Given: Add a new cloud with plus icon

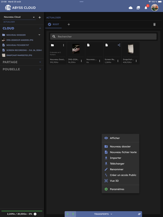Looking at the screenshot, I should pyautogui.click(x=40, y=17).
